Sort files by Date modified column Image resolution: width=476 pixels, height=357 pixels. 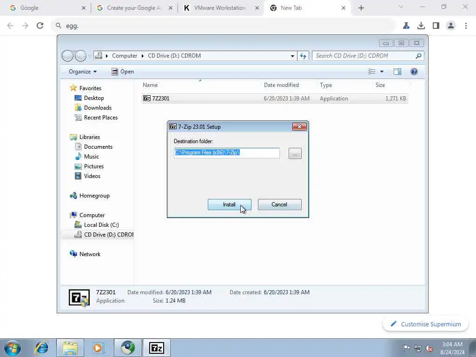(281, 86)
